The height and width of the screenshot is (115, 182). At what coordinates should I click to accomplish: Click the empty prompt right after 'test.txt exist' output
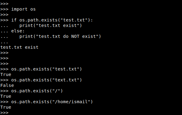[x=5, y=53]
